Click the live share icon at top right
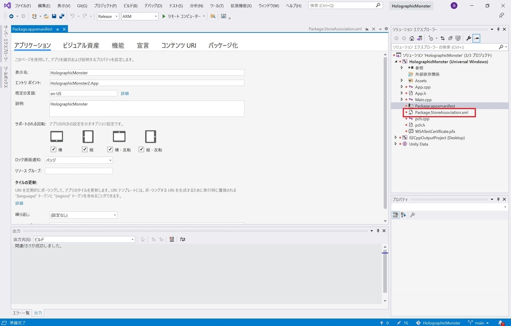The width and height of the screenshot is (511, 326). 502,16
